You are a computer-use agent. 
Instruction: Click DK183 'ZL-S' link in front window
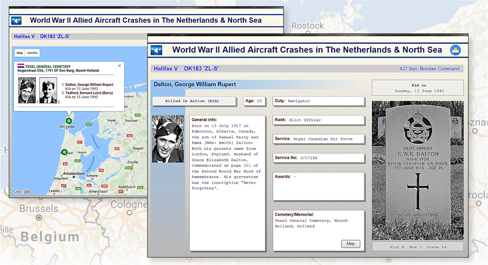pyautogui.click(x=201, y=68)
